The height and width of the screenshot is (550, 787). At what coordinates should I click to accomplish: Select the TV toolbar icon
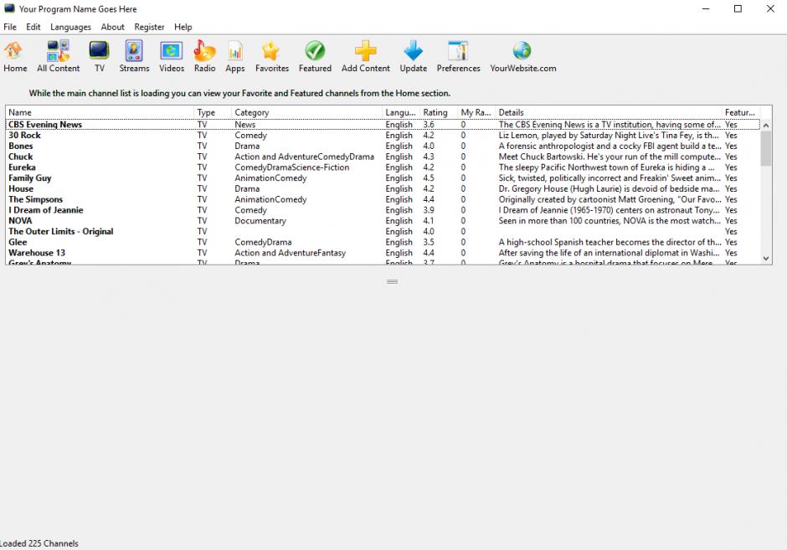pyautogui.click(x=100, y=51)
